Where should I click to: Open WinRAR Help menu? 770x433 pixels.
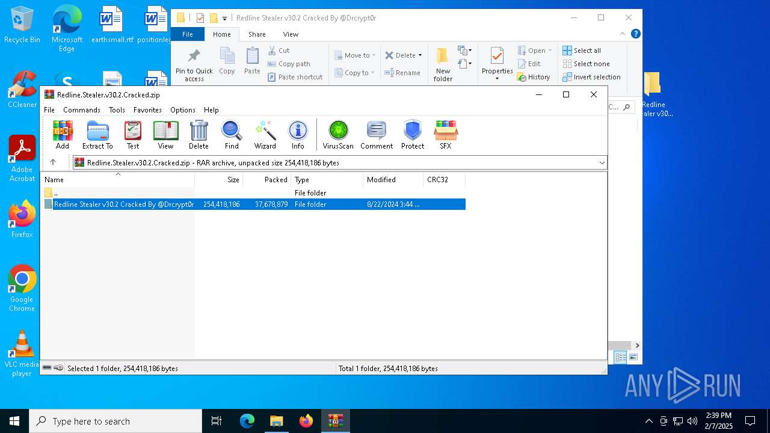tap(211, 110)
